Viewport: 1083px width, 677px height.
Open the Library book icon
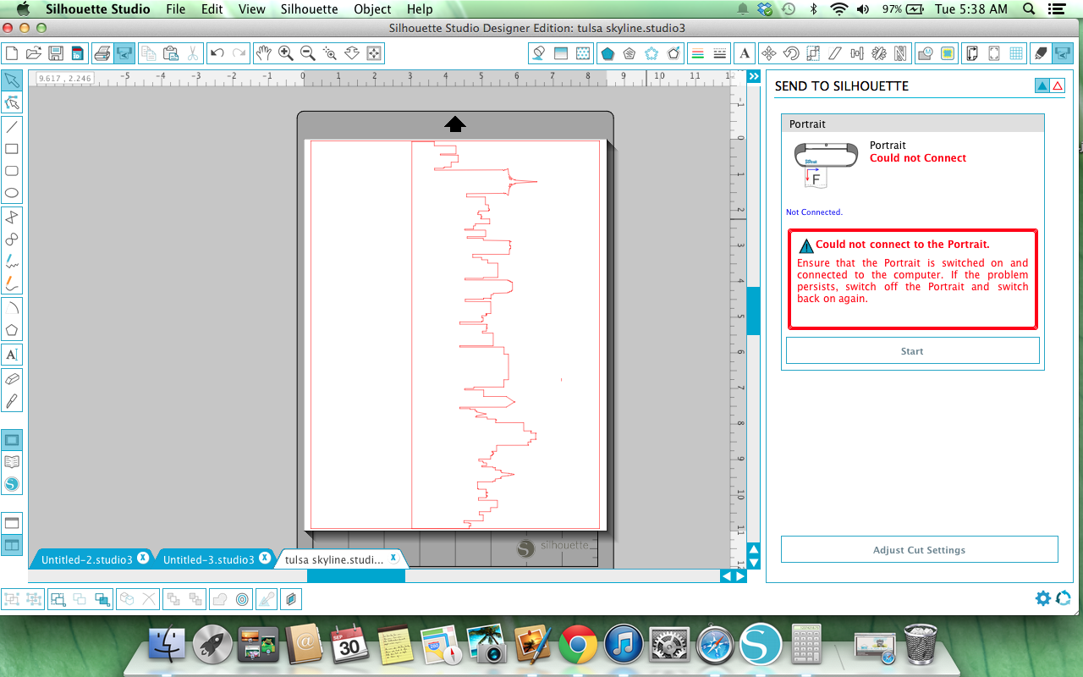[12, 462]
